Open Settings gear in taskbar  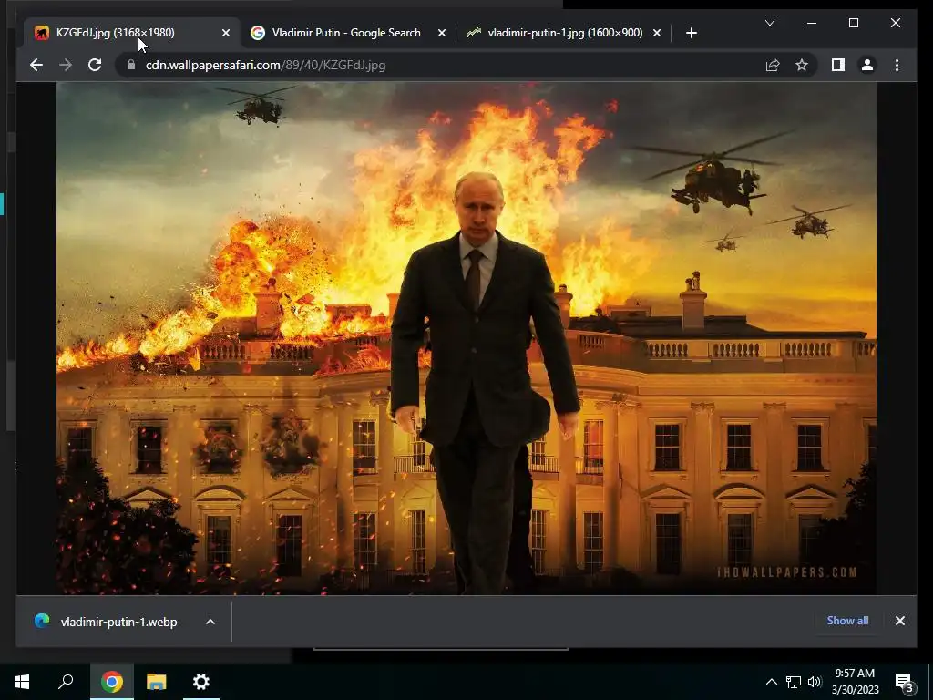(201, 682)
